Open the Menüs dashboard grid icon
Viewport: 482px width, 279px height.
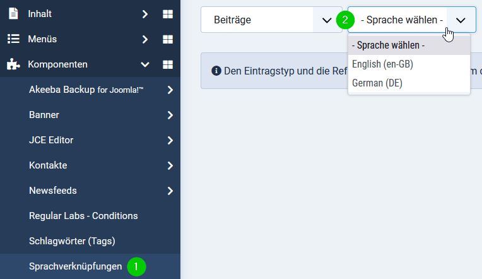click(167, 39)
